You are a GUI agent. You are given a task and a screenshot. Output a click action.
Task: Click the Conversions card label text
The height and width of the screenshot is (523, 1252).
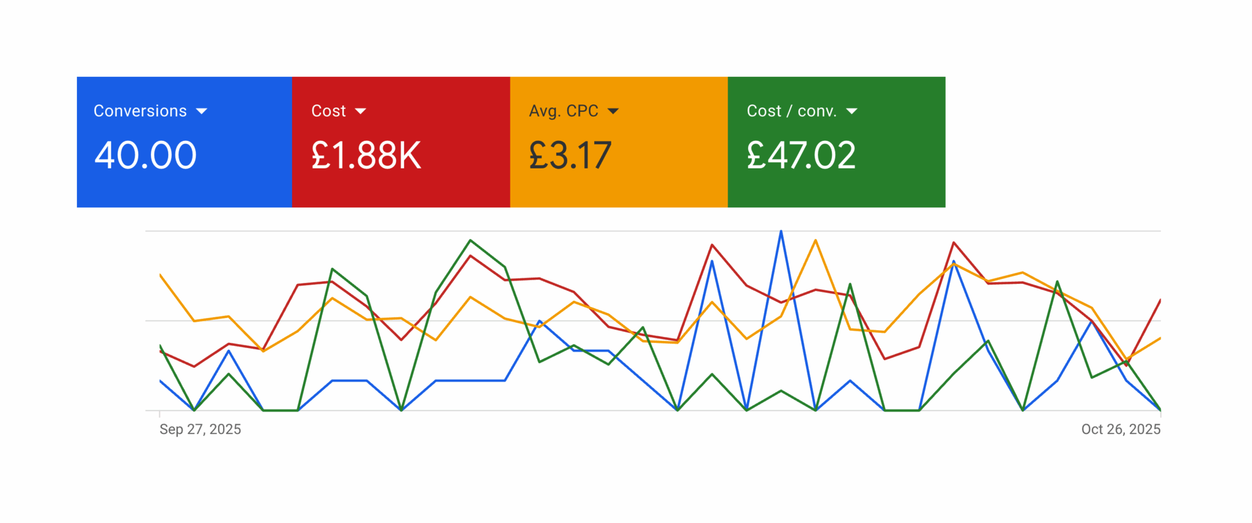coord(140,111)
